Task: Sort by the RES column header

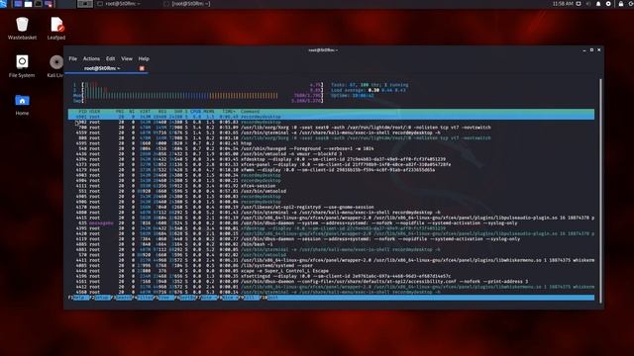Action: tap(162, 112)
